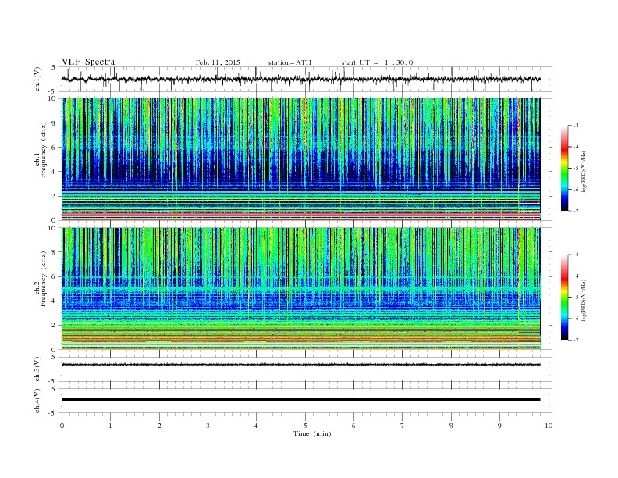Click the ch.4 voltage trace
This screenshot has width=618, height=478.
(300, 400)
